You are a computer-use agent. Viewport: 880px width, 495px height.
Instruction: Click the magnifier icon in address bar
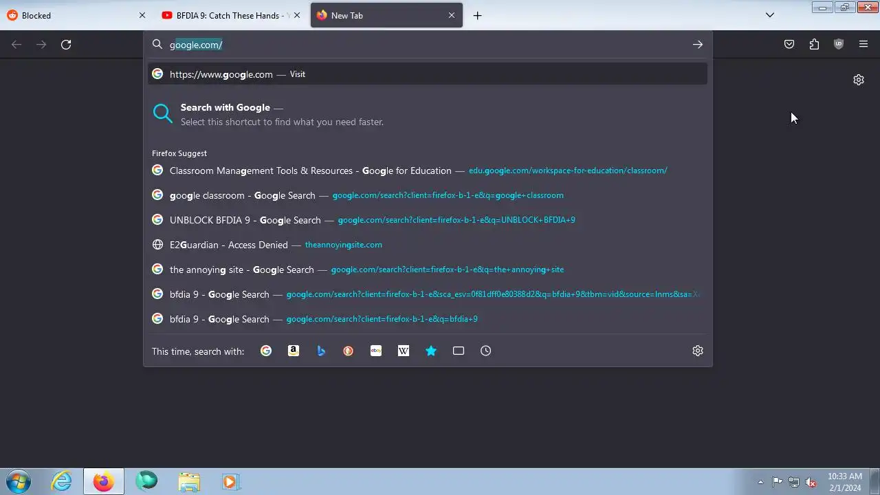157,45
